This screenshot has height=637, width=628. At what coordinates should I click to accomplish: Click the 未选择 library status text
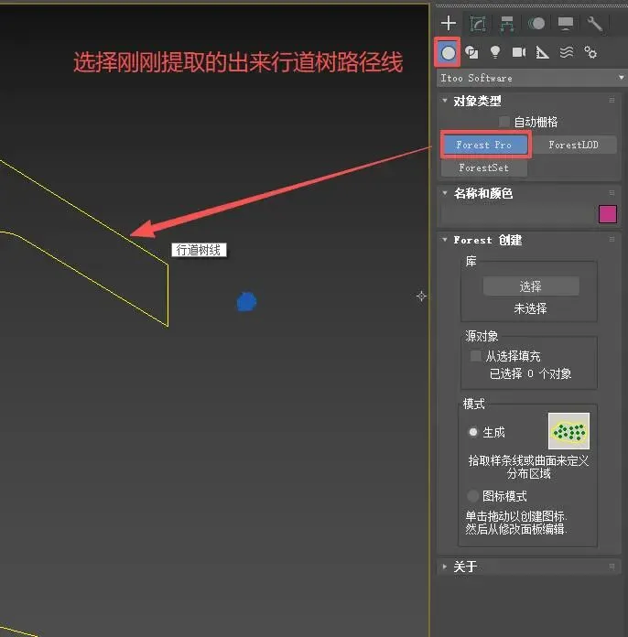tap(530, 308)
